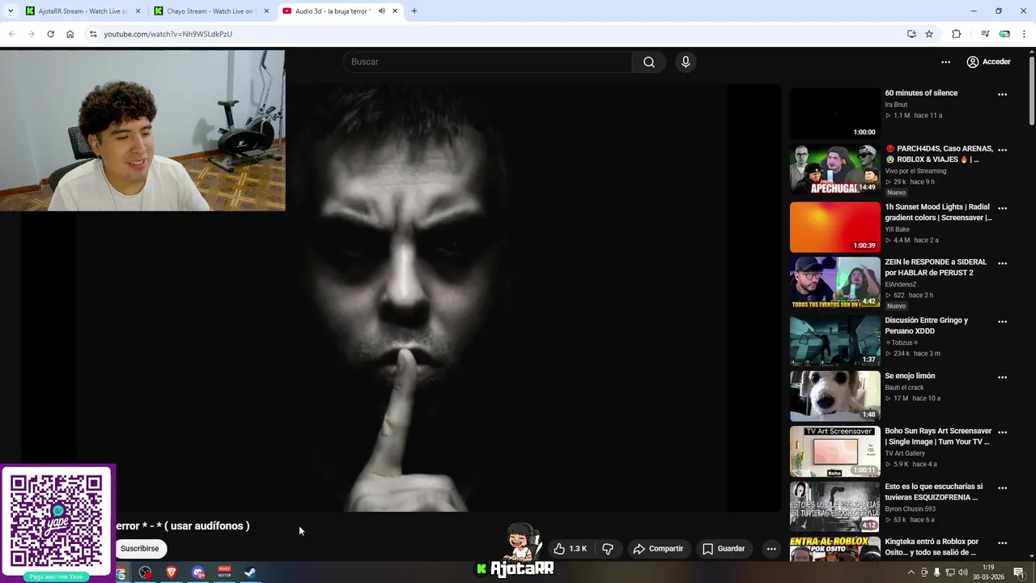1036x583 pixels.
Task: Start voice search with the microphone icon
Action: pyautogui.click(x=686, y=62)
